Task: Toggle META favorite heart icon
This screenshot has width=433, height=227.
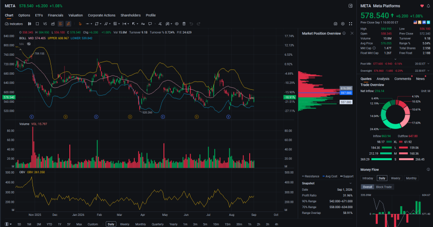Action: coord(422,6)
